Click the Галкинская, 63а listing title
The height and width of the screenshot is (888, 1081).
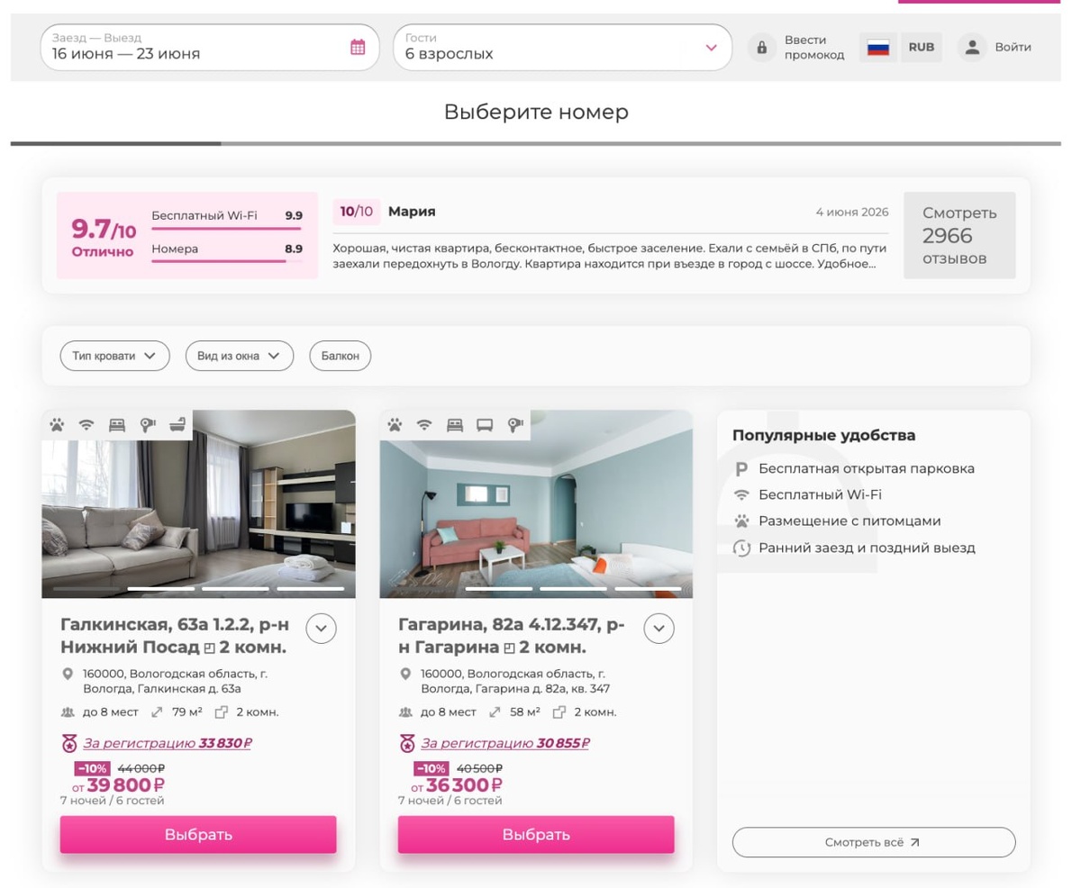pos(174,636)
